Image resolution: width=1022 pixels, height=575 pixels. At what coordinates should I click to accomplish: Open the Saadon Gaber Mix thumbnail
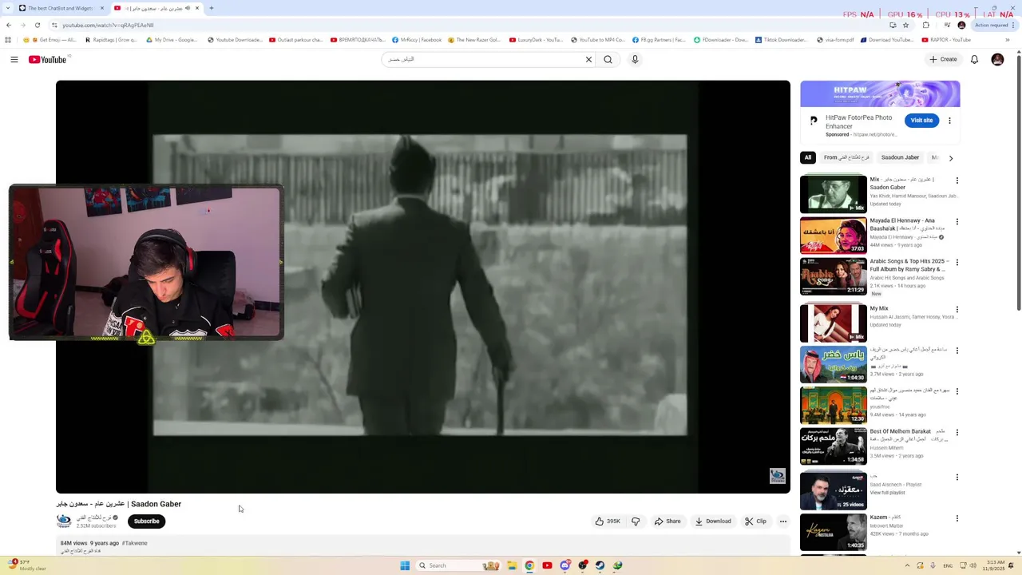point(833,194)
